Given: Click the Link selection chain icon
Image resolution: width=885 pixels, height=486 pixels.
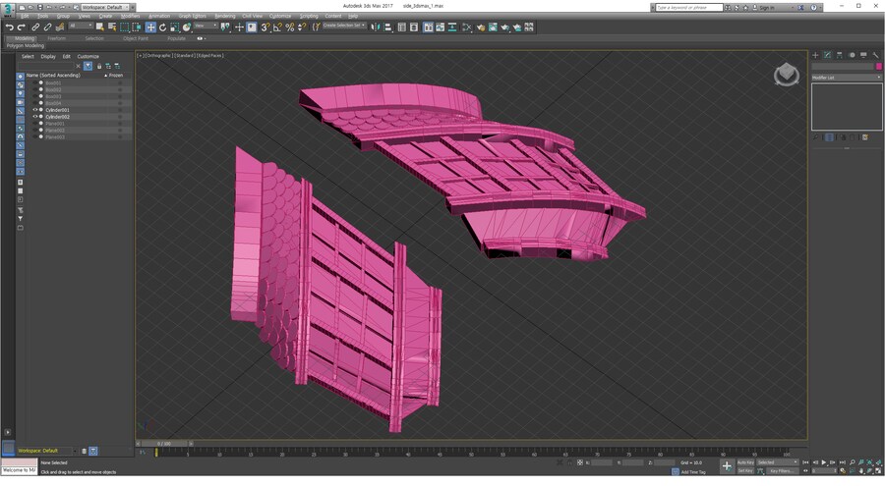Looking at the screenshot, I should point(34,27).
